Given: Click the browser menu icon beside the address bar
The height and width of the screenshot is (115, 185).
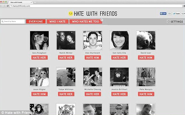Looking at the screenshot, I should tap(184, 6).
